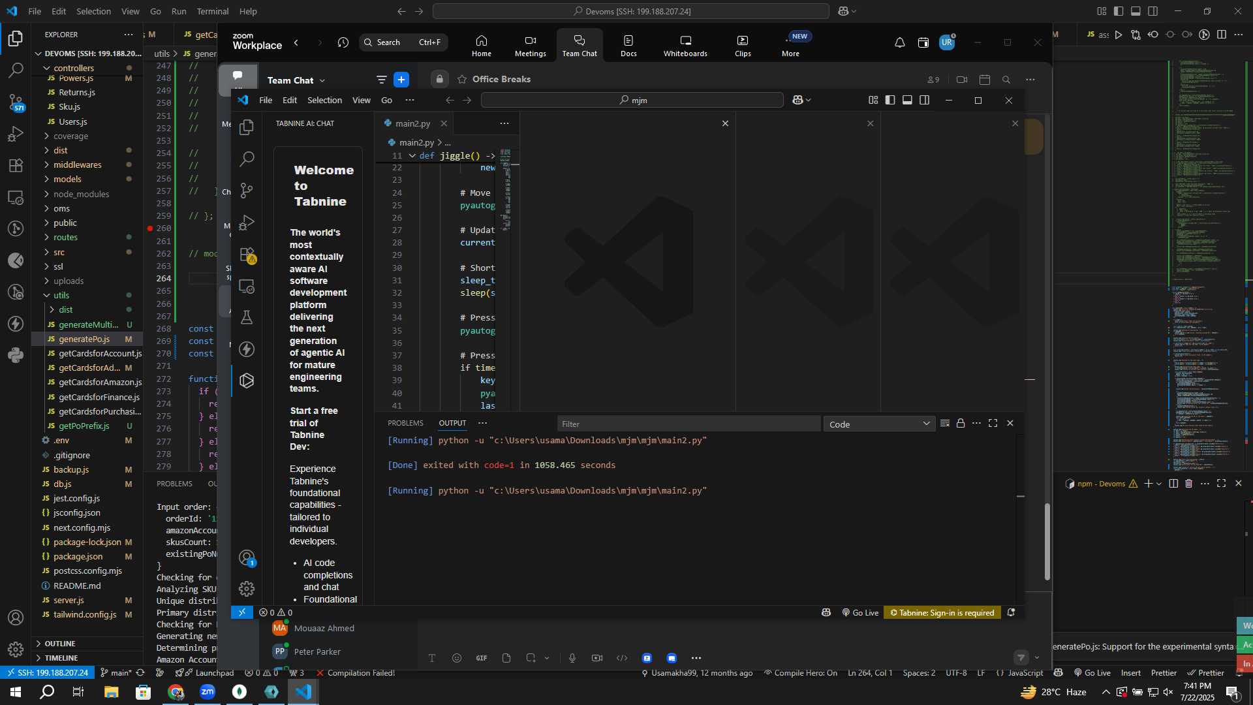The width and height of the screenshot is (1253, 705).
Task: Open the Python icon in the outer VS Code activity bar
Action: tap(16, 355)
